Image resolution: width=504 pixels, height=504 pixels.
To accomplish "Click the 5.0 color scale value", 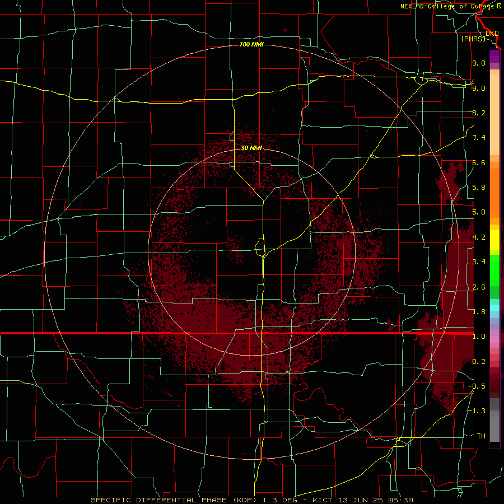I will [x=479, y=212].
